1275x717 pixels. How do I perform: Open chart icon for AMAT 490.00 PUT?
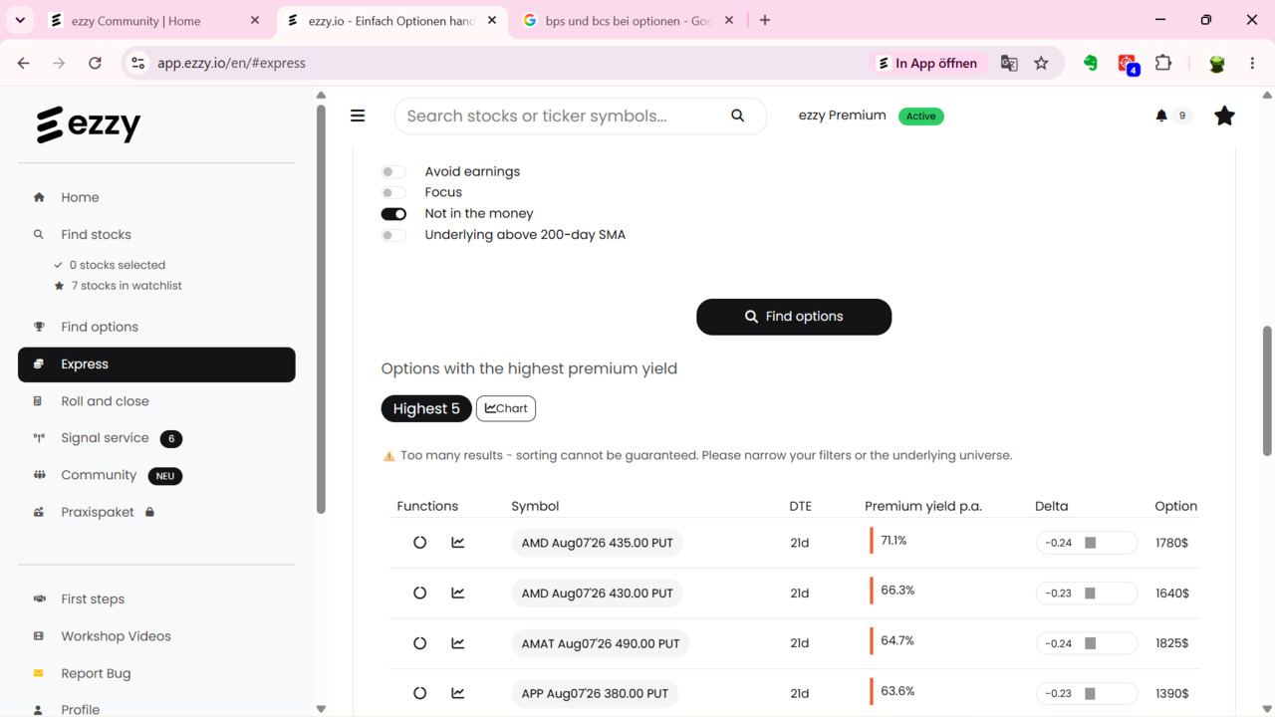(458, 643)
